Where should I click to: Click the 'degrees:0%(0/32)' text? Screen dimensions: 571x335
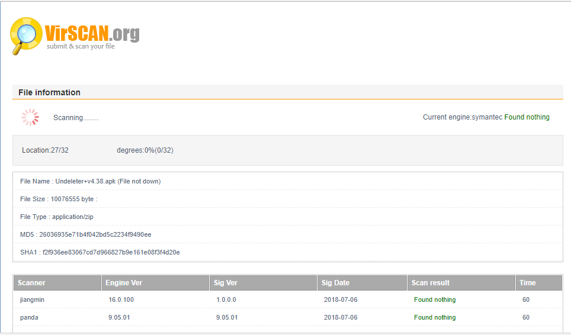pyautogui.click(x=145, y=150)
